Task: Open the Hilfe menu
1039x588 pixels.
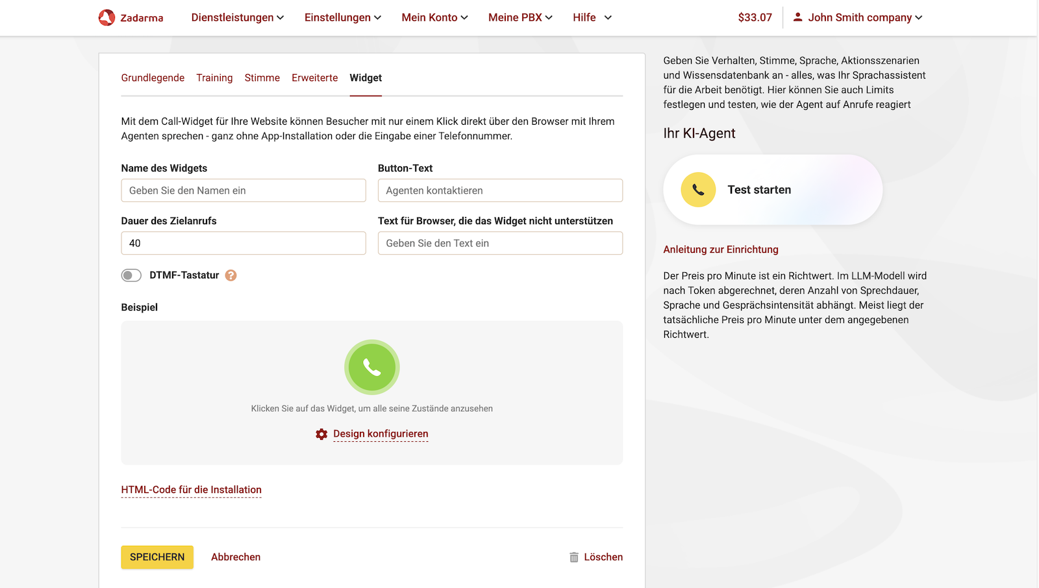Action: pyautogui.click(x=583, y=18)
